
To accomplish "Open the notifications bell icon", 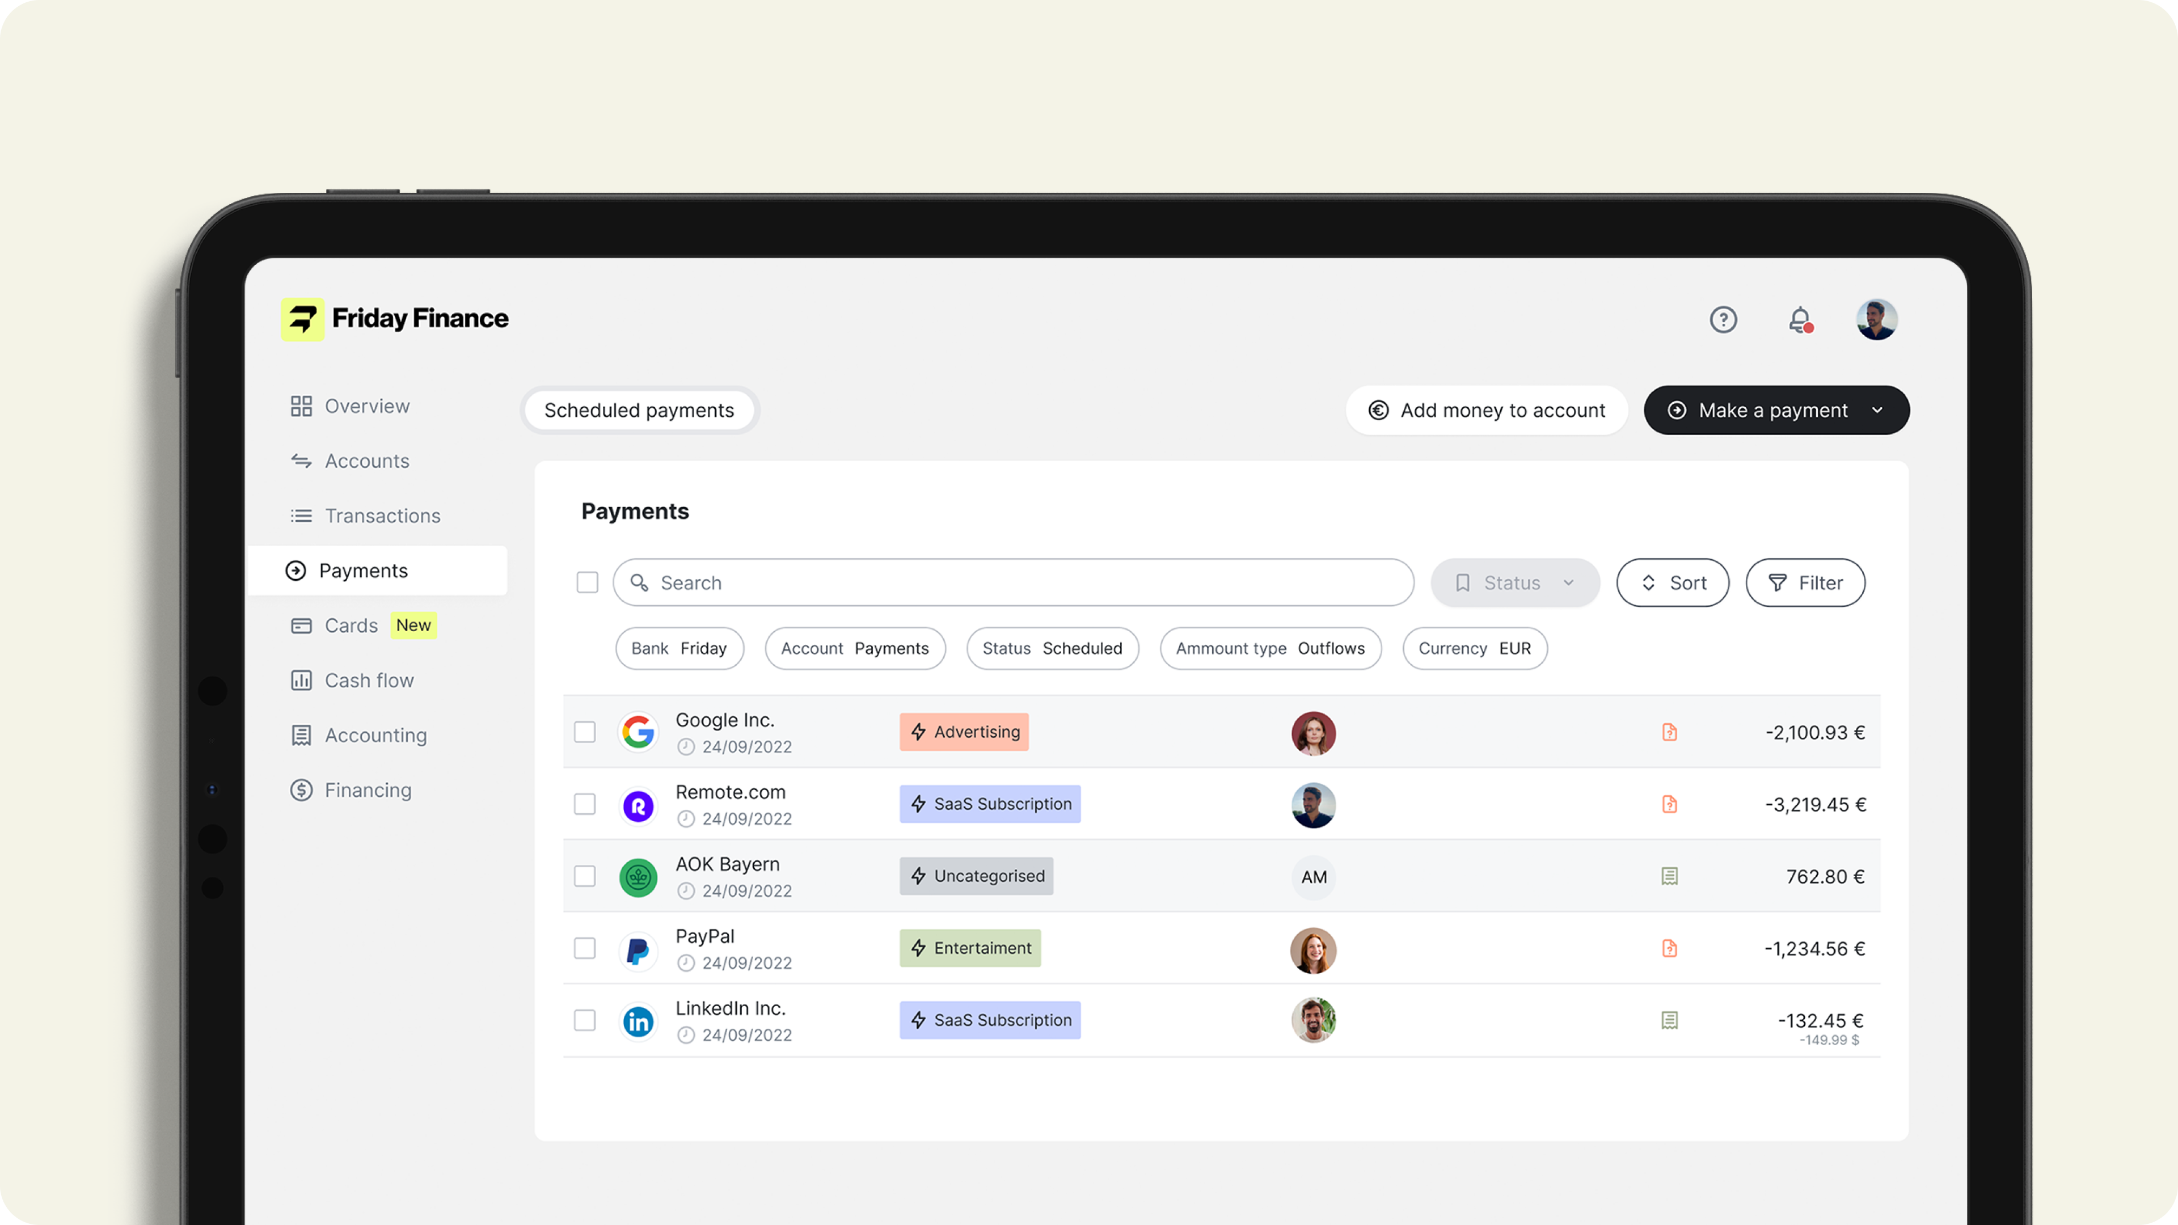I will click(x=1799, y=319).
